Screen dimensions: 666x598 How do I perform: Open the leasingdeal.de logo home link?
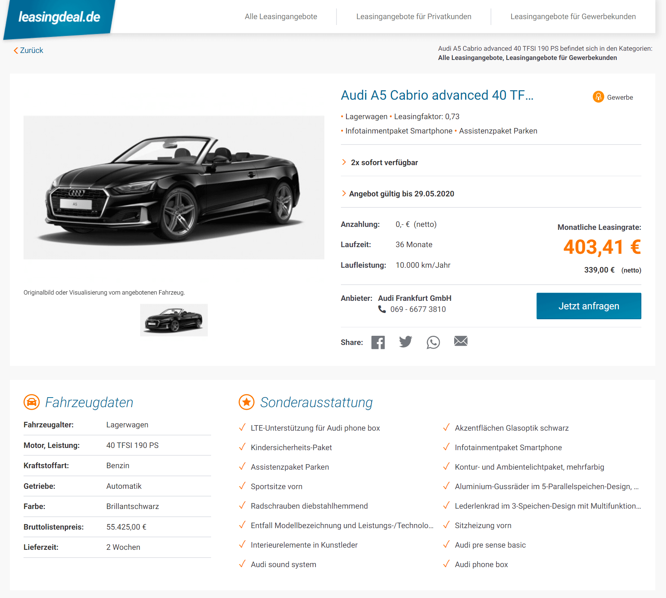(x=59, y=17)
